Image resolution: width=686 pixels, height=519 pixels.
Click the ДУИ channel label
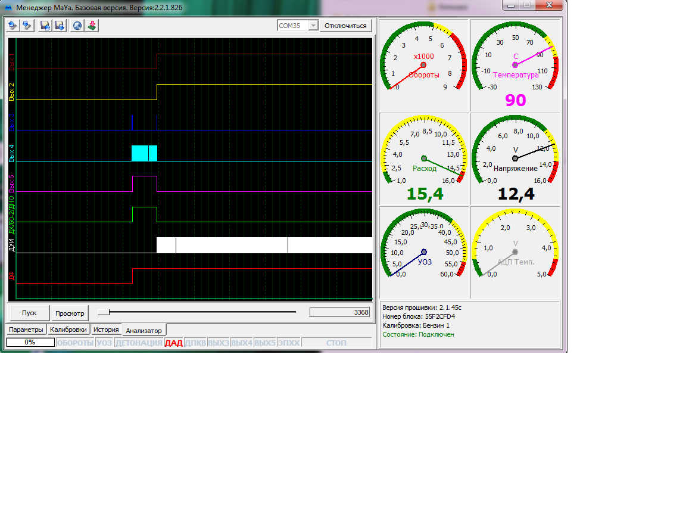(x=12, y=245)
